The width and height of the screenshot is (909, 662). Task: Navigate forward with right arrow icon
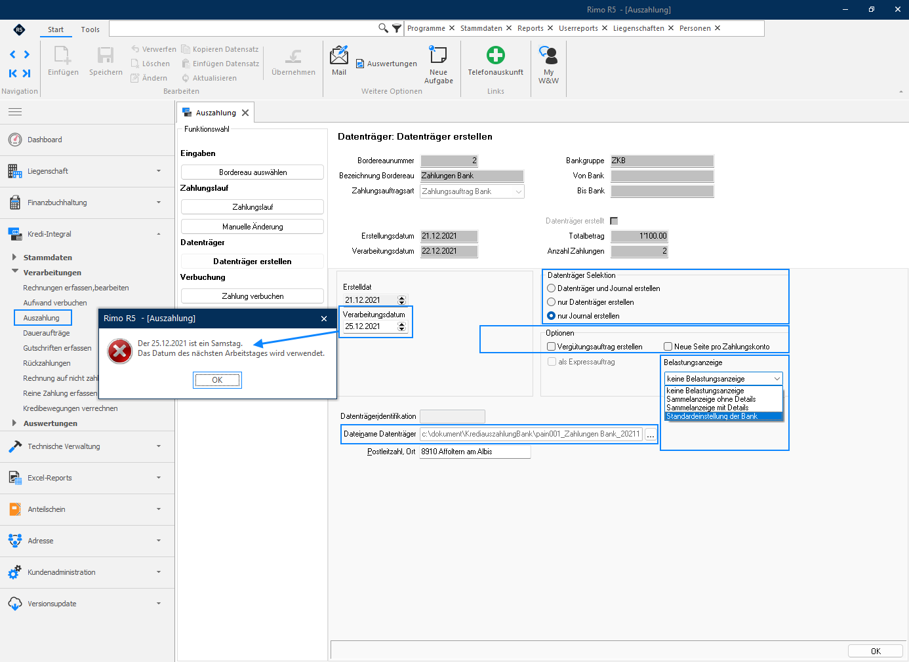click(x=27, y=54)
